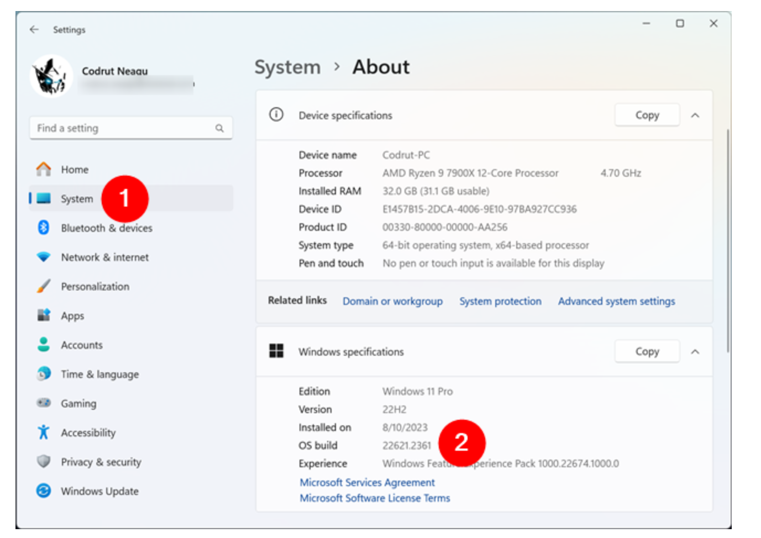The height and width of the screenshot is (538, 761).
Task: Click the 64-bit operating system value
Action: (x=485, y=245)
